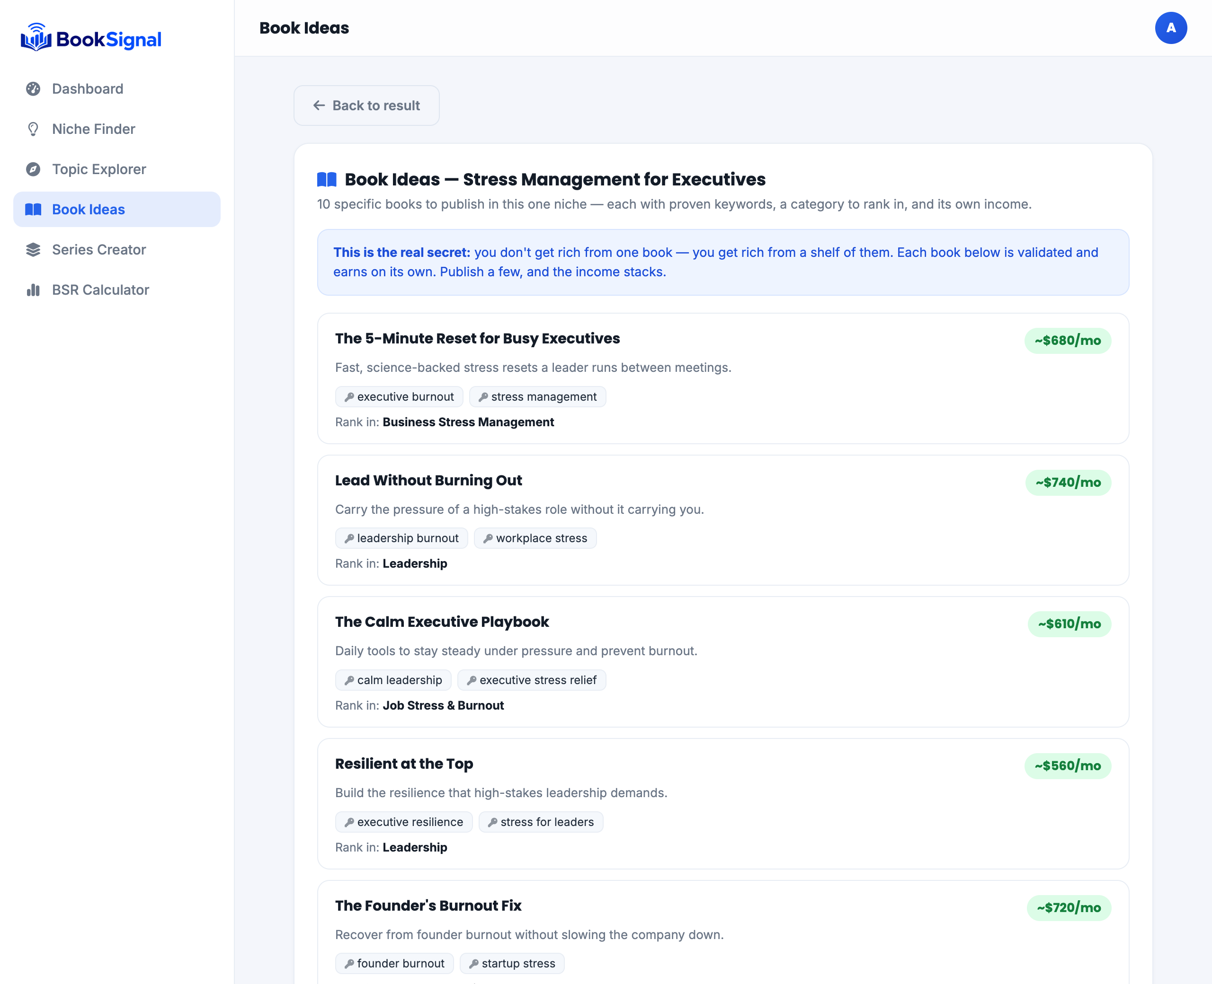This screenshot has height=984, width=1212.
Task: Click key icon of executive burnout tag
Action: click(349, 397)
